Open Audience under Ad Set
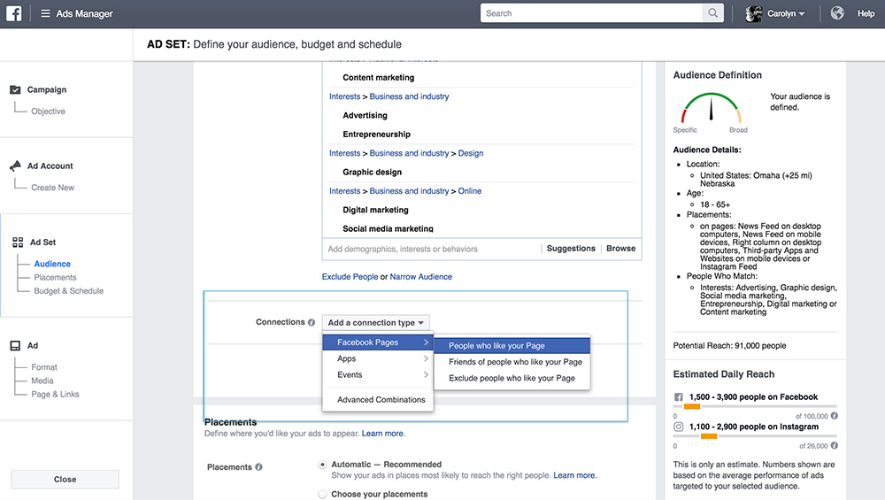 [52, 264]
